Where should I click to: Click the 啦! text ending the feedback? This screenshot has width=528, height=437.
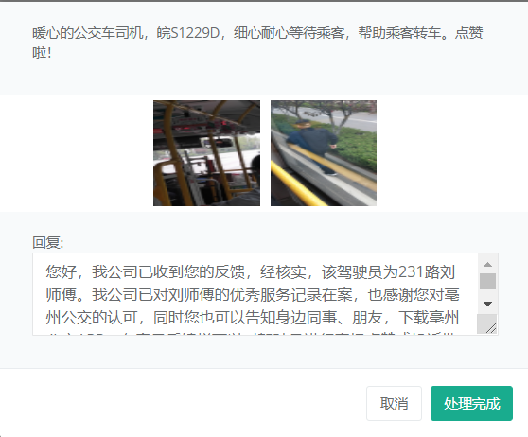click(x=42, y=53)
